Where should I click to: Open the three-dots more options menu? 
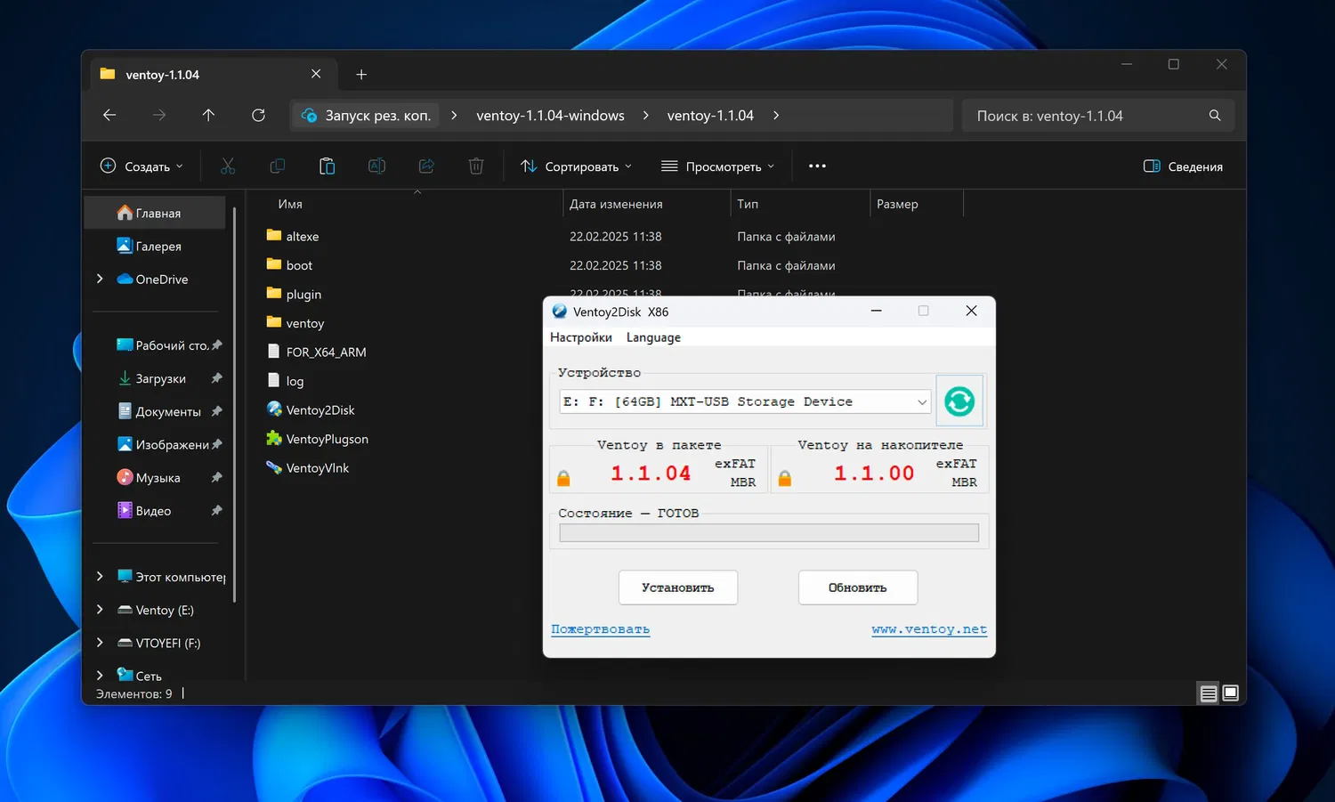point(817,166)
